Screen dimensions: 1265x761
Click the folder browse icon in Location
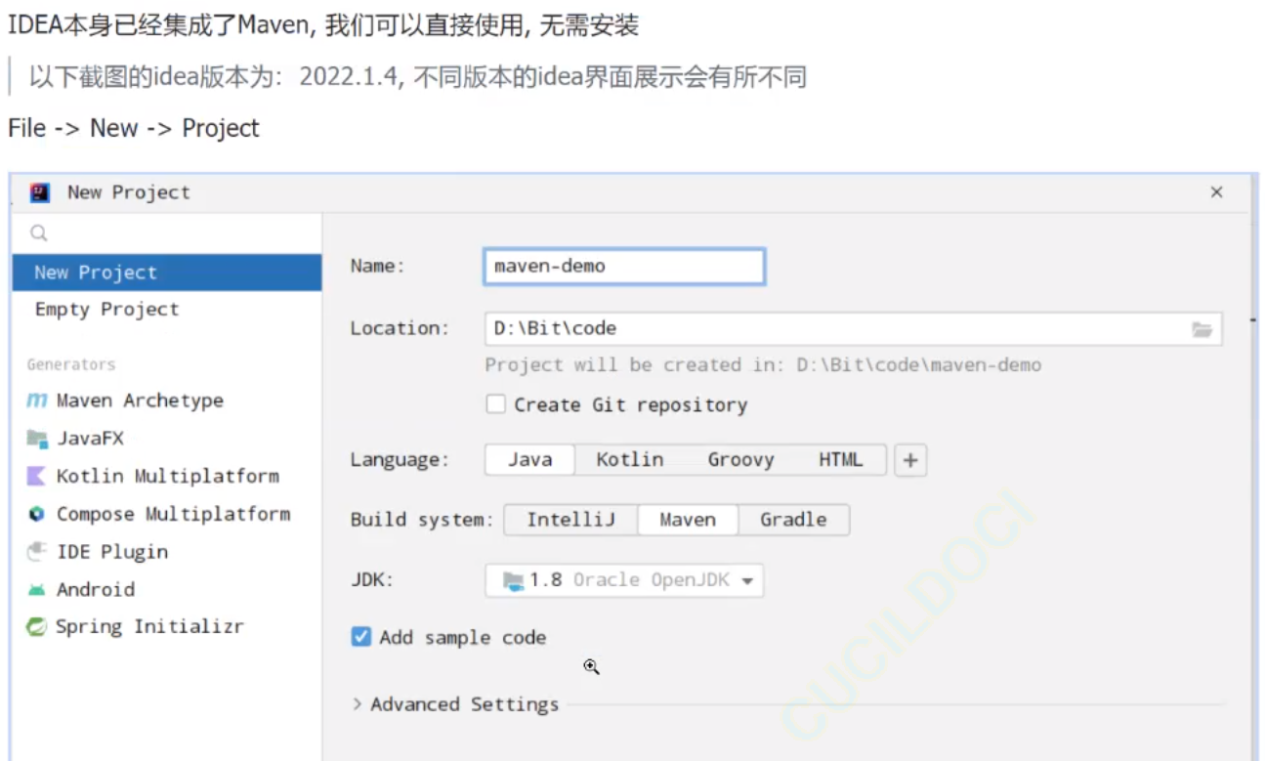[1202, 329]
